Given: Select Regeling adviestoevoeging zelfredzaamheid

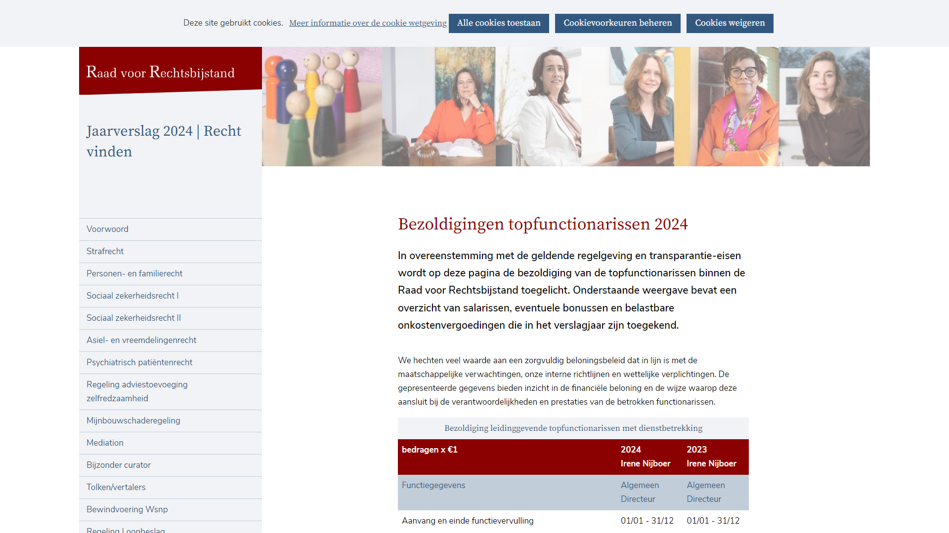Looking at the screenshot, I should pyautogui.click(x=171, y=392).
